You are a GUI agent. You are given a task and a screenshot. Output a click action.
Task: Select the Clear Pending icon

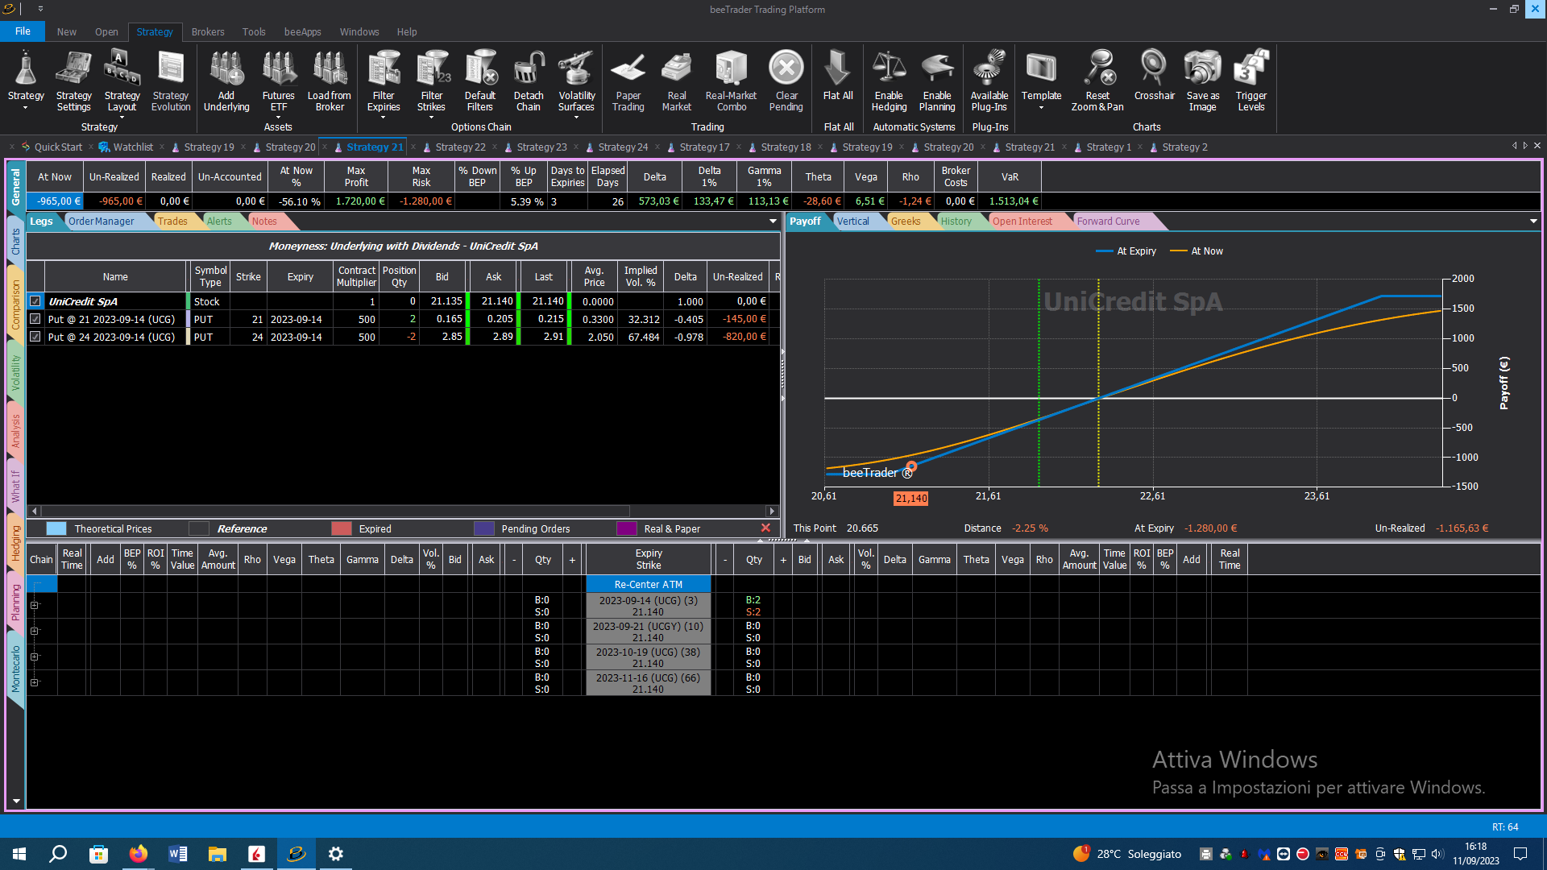[x=786, y=81]
